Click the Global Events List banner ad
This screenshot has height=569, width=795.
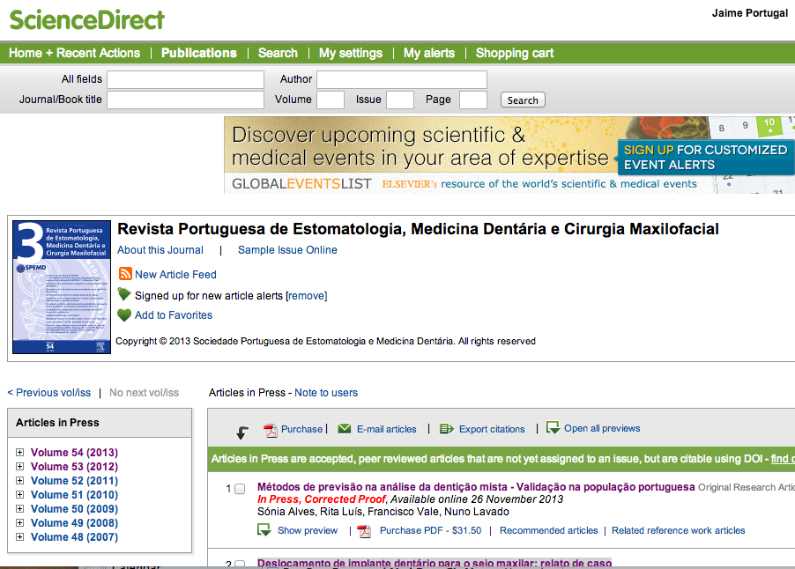pyautogui.click(x=509, y=155)
